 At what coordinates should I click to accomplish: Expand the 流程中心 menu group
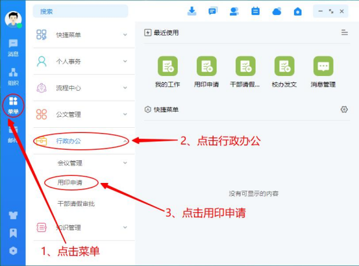[84, 88]
